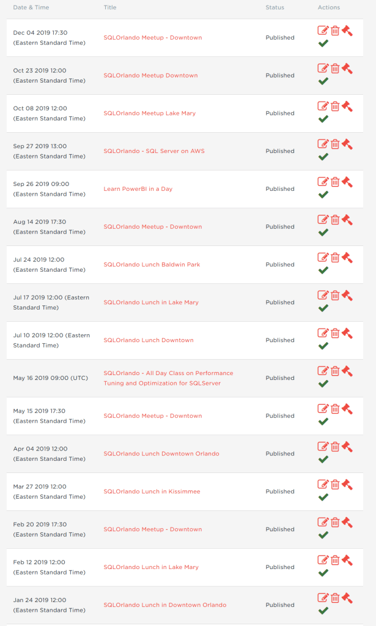
Task: Delete the Aug 14 2019 Meetup event
Action: (x=335, y=220)
